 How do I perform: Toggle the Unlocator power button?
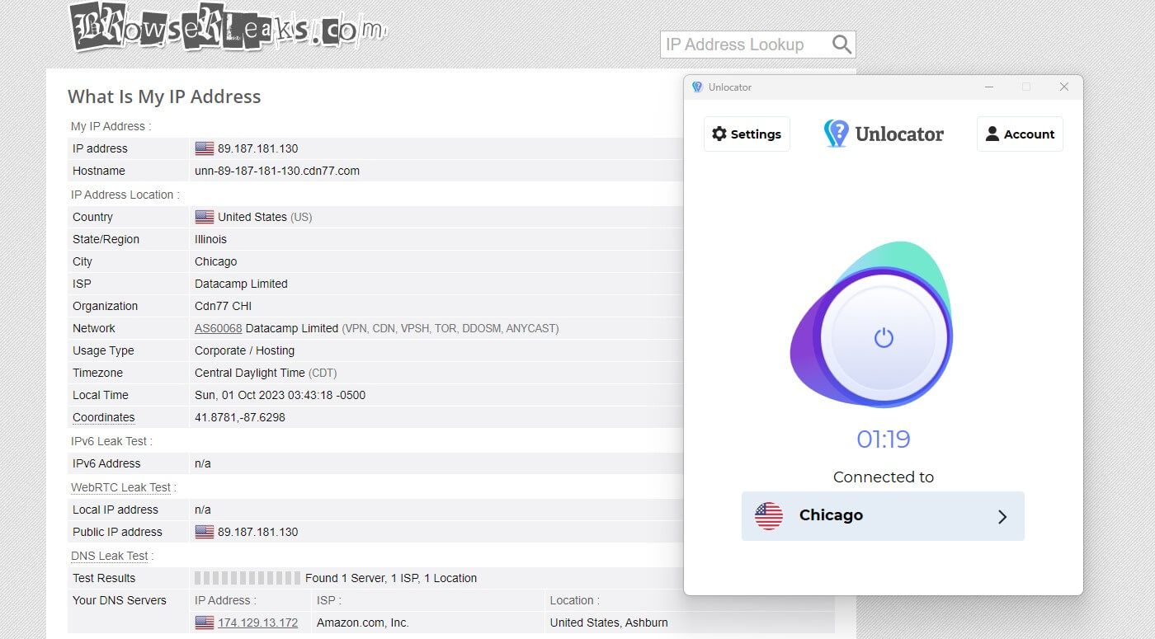pyautogui.click(x=884, y=337)
